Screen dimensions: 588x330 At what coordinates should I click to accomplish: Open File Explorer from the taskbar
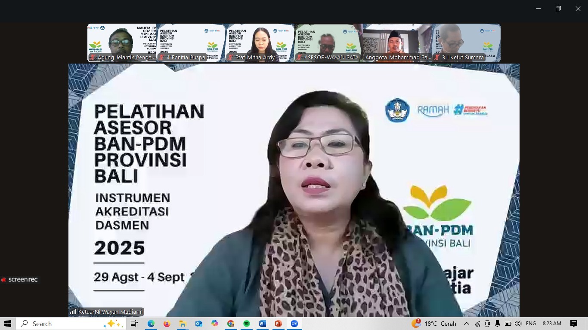click(x=183, y=324)
